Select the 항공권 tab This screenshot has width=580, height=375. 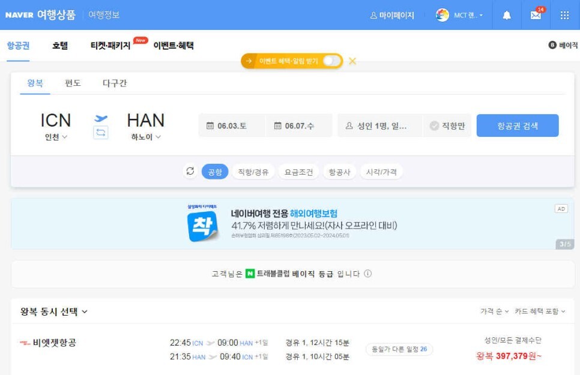tap(18, 46)
